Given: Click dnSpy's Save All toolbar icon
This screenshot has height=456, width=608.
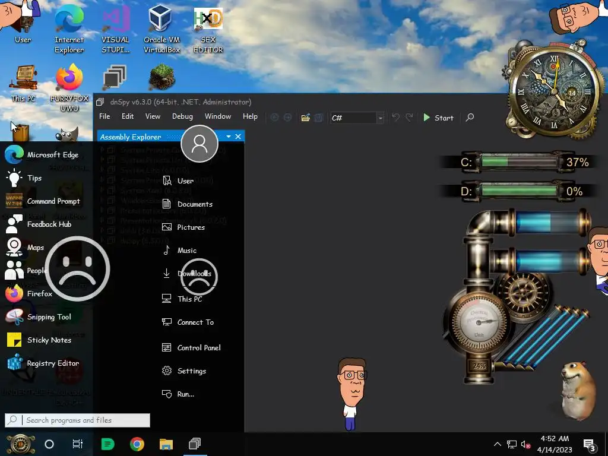Looking at the screenshot, I should pos(319,118).
